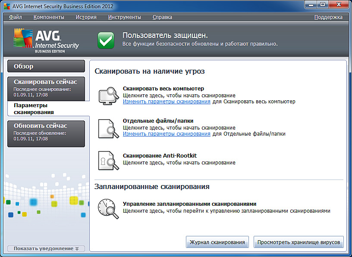Open the Журнал сканирования scan log

(x=217, y=242)
